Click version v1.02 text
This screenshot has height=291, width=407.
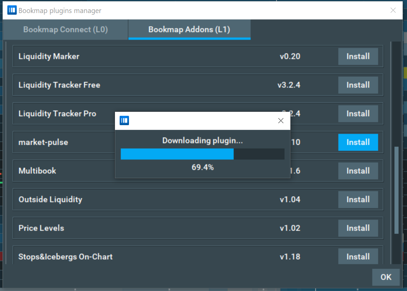[290, 228]
